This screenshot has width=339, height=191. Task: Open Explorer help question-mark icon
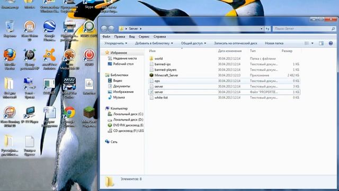[x=331, y=44]
